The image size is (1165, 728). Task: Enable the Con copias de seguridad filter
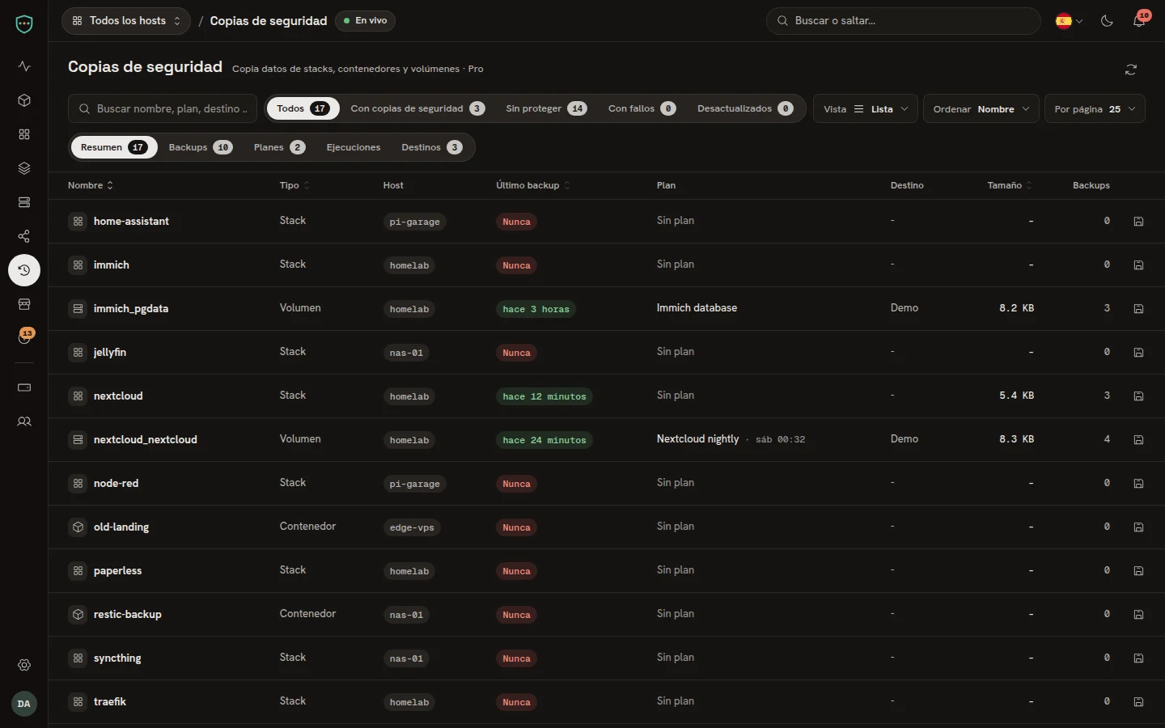point(417,108)
